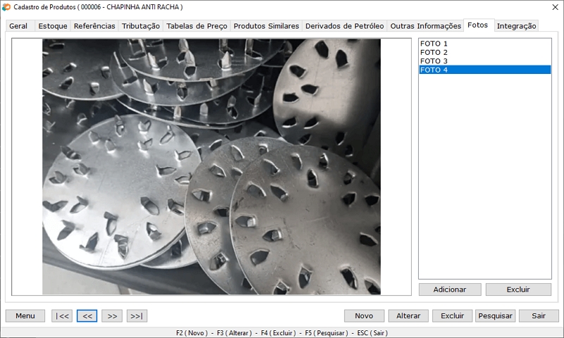Viewport: 564px width, 338px height.
Task: Open the Menu button
Action: click(25, 316)
